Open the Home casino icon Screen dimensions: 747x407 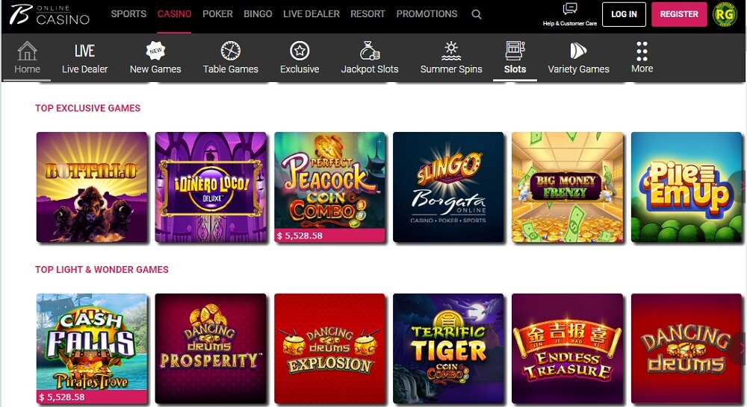(27, 51)
